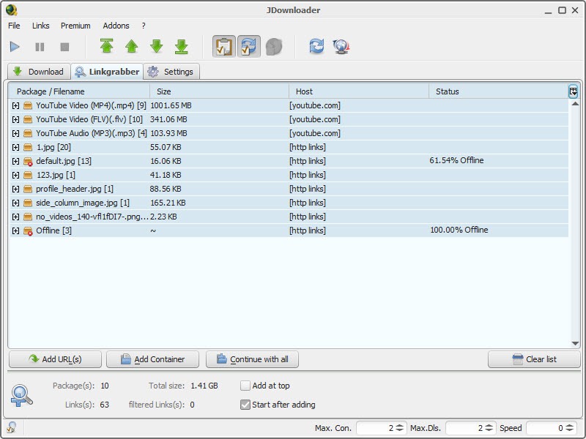
Task: Click the Clear list button
Action: (x=534, y=359)
